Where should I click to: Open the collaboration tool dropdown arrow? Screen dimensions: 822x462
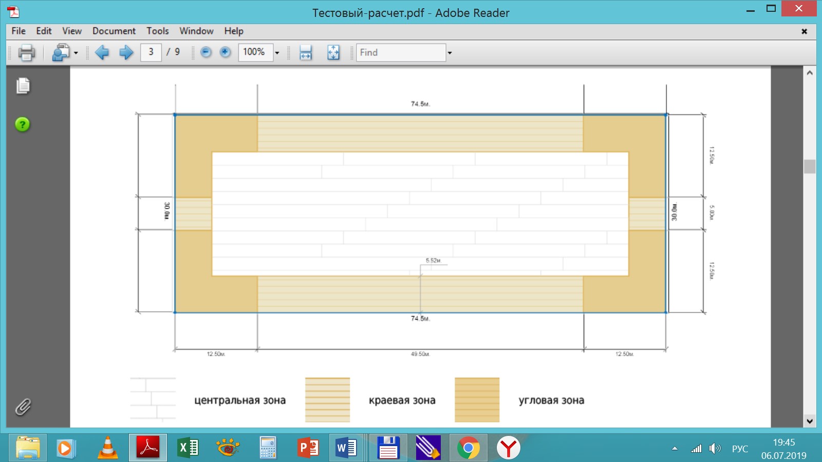pyautogui.click(x=76, y=53)
